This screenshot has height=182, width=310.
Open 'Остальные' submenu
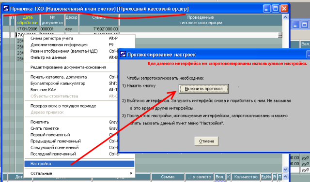point(79,173)
